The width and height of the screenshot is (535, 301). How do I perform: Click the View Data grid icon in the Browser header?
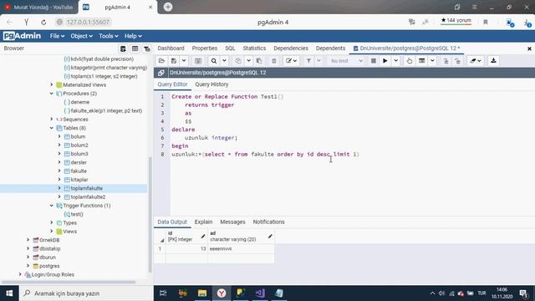pos(135,48)
